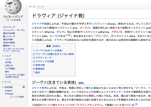Image resolution: width=151 pixels, height=107 pixels.
Task: Open カルマの束縛 link
Action: 91,92
